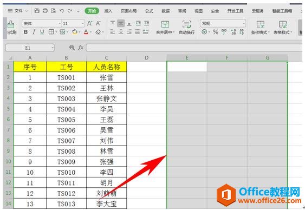Click the increase font size icon

(89, 23)
